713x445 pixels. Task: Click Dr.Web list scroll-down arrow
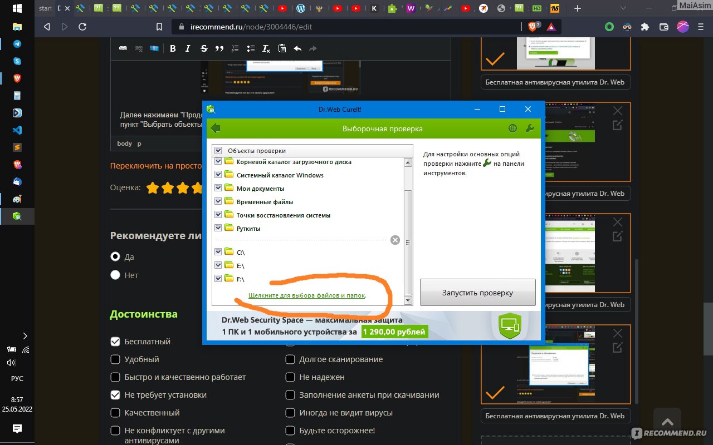coord(408,300)
